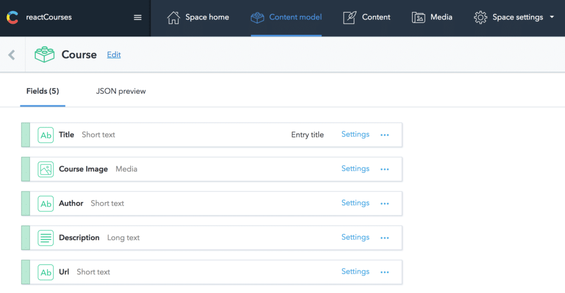Open Settings for the Course Image field
Screen dimensions: 565x293
[355, 169]
